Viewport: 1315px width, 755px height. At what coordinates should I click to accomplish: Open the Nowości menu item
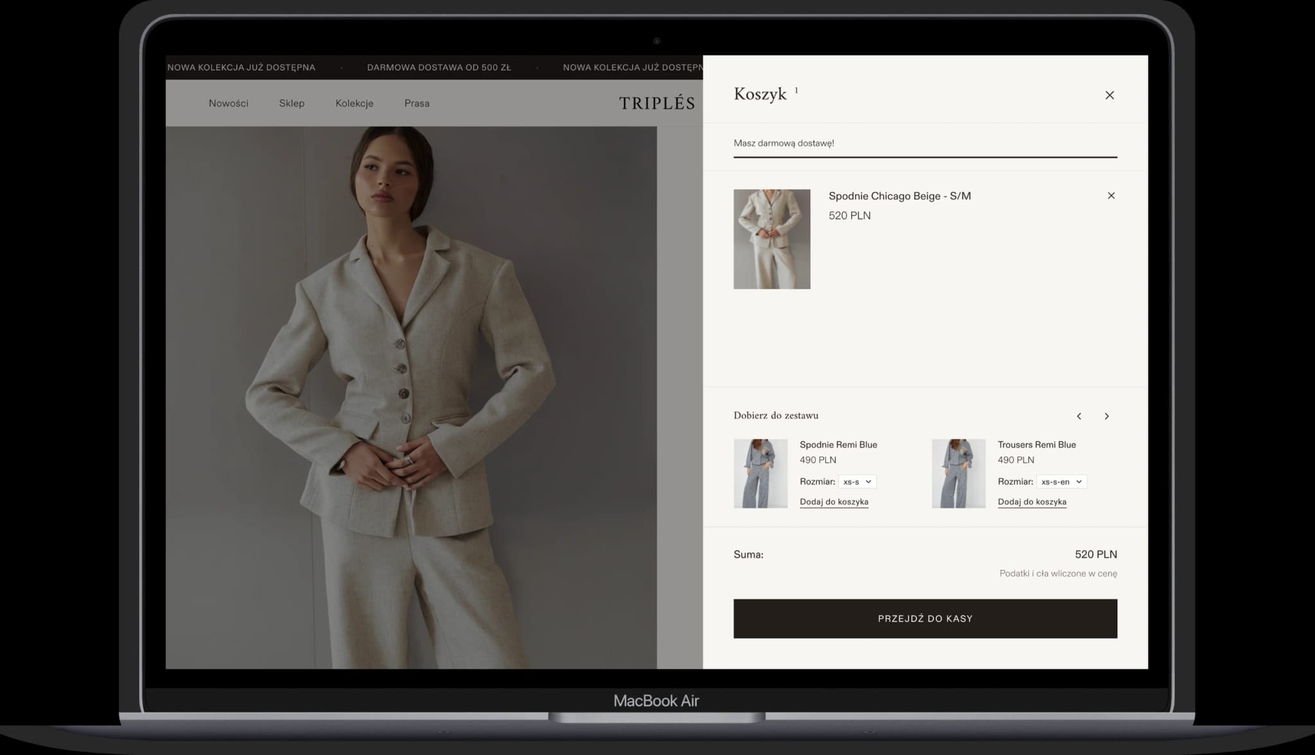229,103
